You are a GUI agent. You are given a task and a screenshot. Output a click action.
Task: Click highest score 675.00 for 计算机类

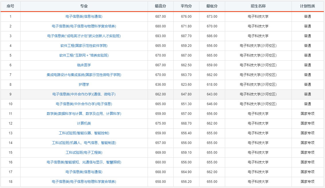[x=160, y=124]
